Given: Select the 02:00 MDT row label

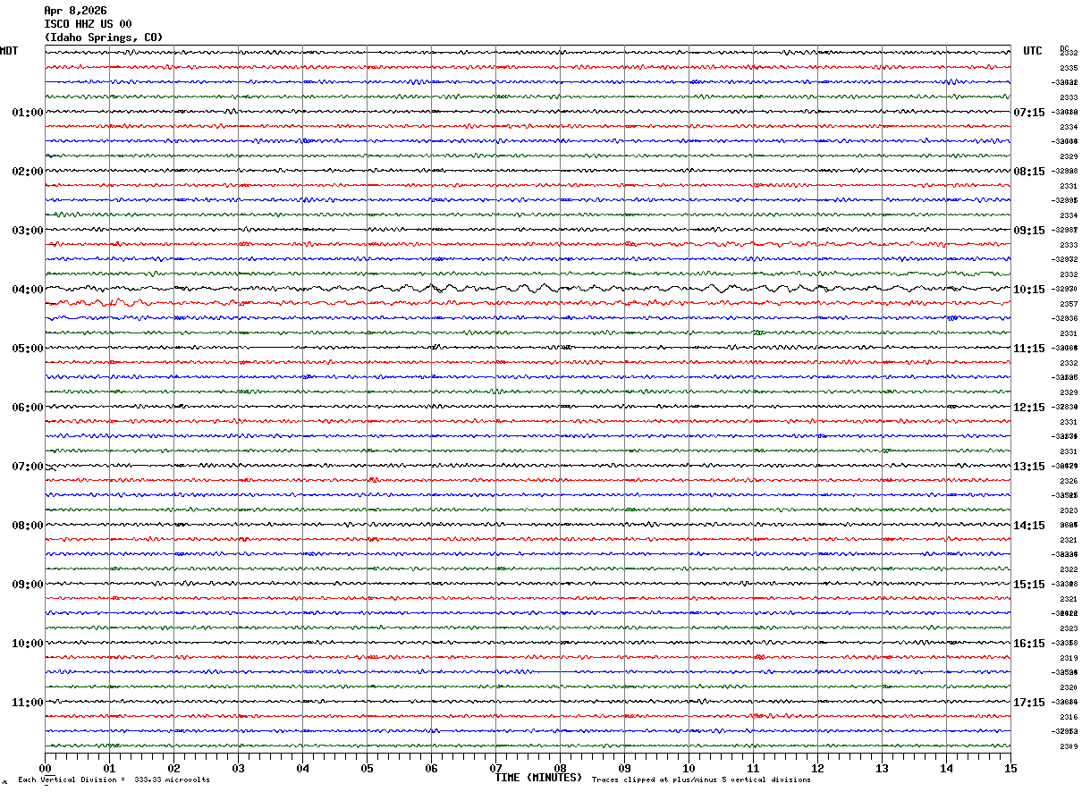Looking at the screenshot, I should (28, 172).
